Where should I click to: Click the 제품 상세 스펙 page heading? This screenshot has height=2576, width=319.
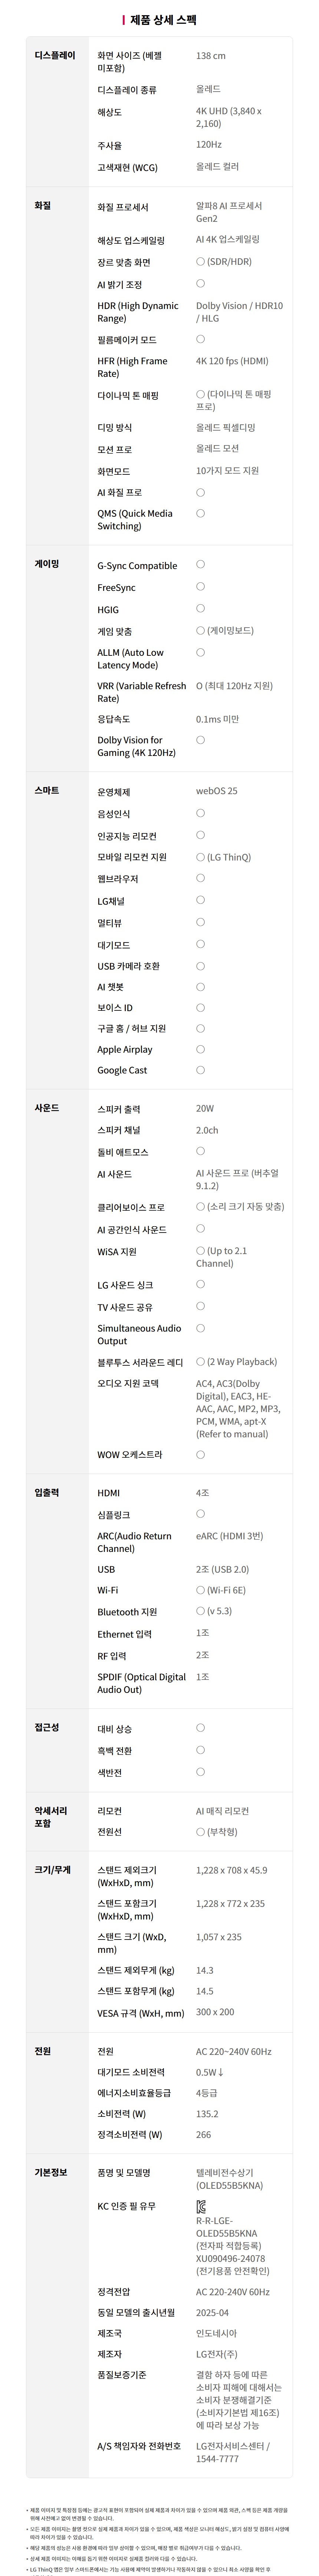click(x=163, y=19)
